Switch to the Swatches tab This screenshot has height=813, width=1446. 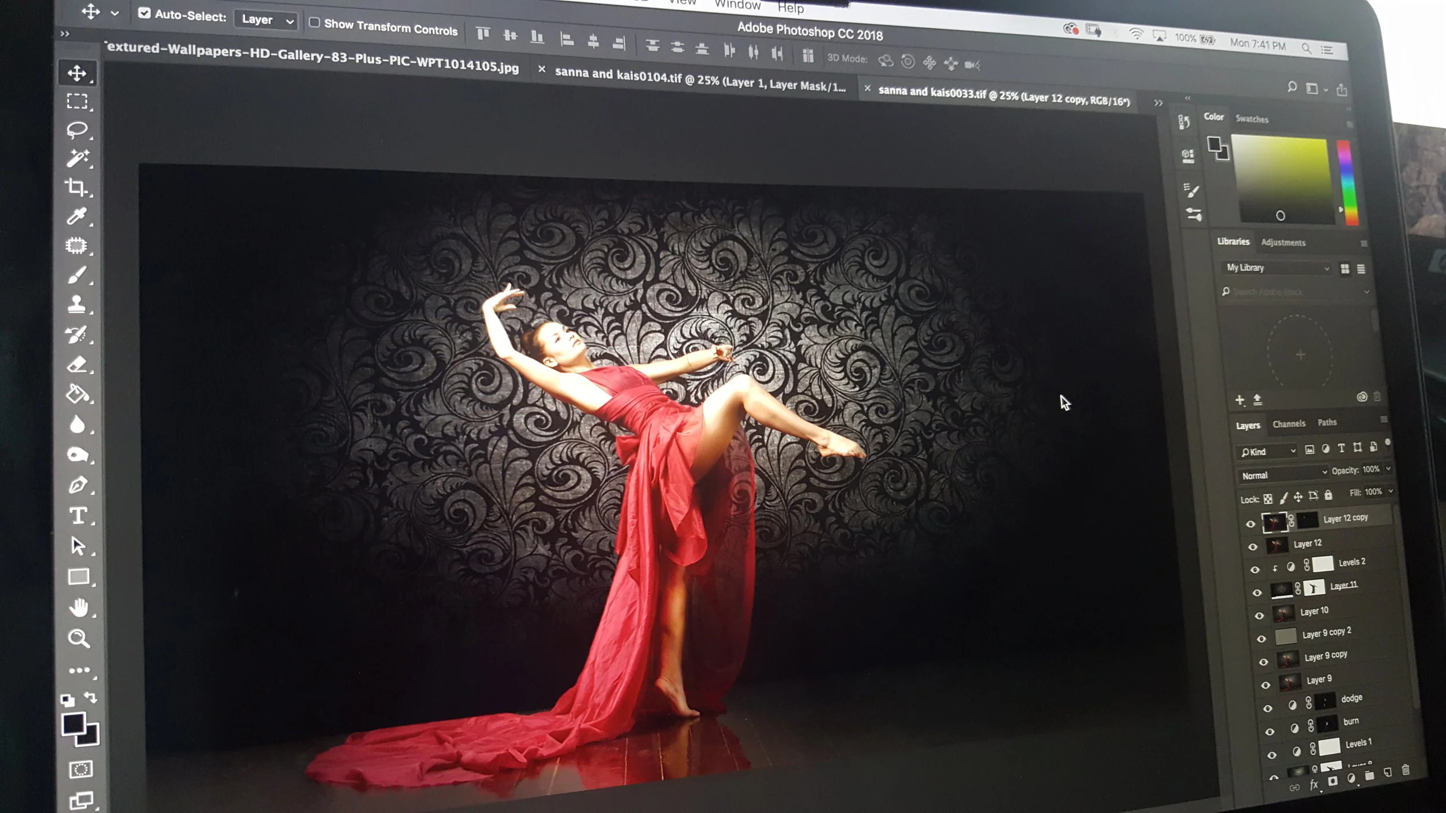coord(1252,119)
